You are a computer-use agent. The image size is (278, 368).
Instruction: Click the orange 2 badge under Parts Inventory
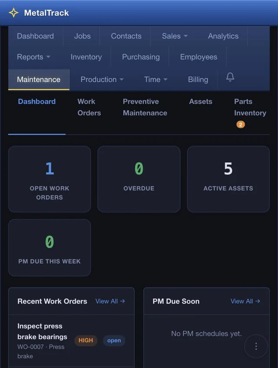[x=241, y=124]
